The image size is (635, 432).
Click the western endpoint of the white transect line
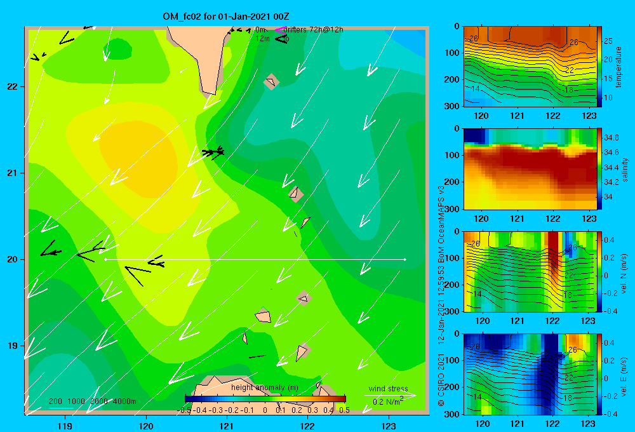click(x=105, y=259)
